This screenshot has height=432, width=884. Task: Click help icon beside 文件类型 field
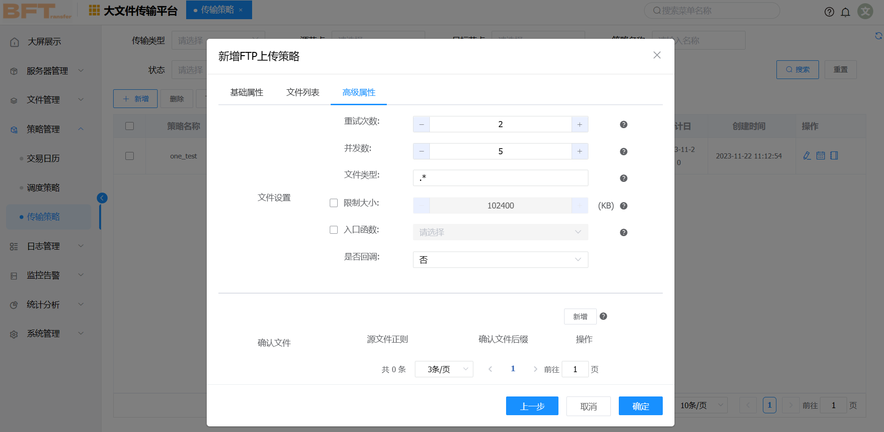coord(623,178)
